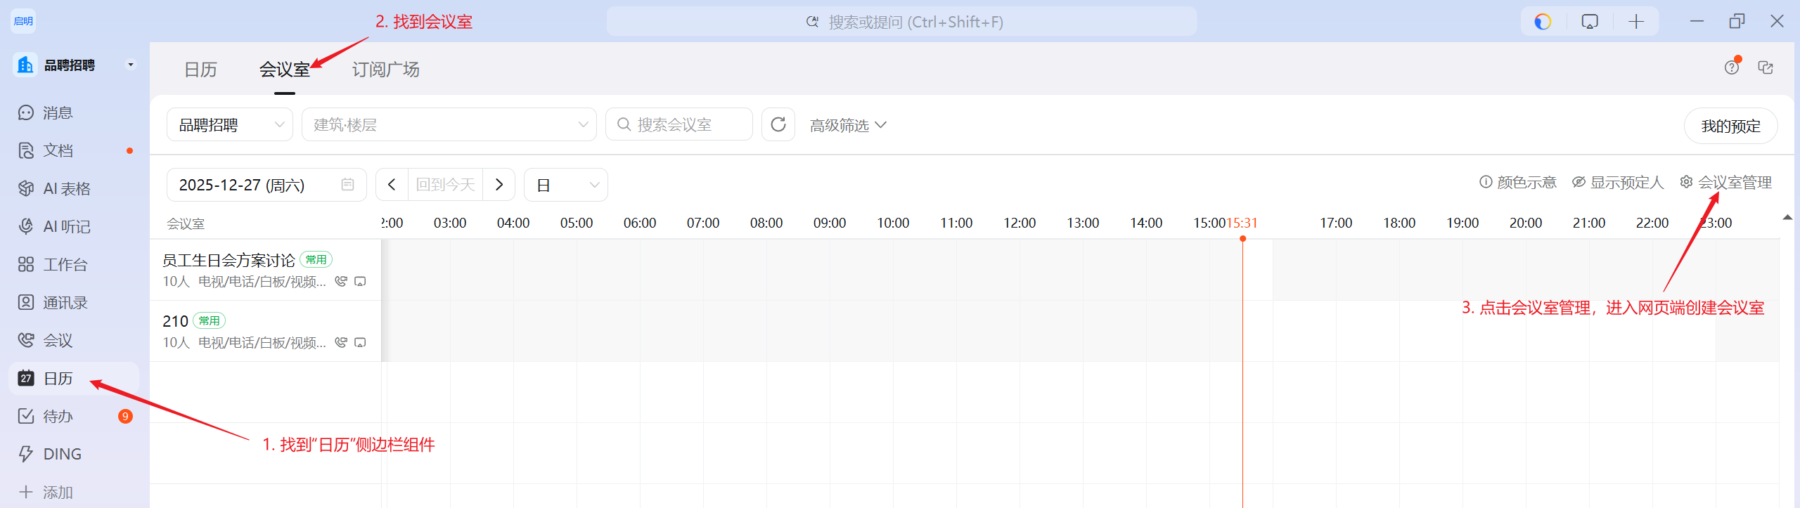1800x508 pixels.
Task: Switch to the 日历 tab
Action: pos(200,70)
